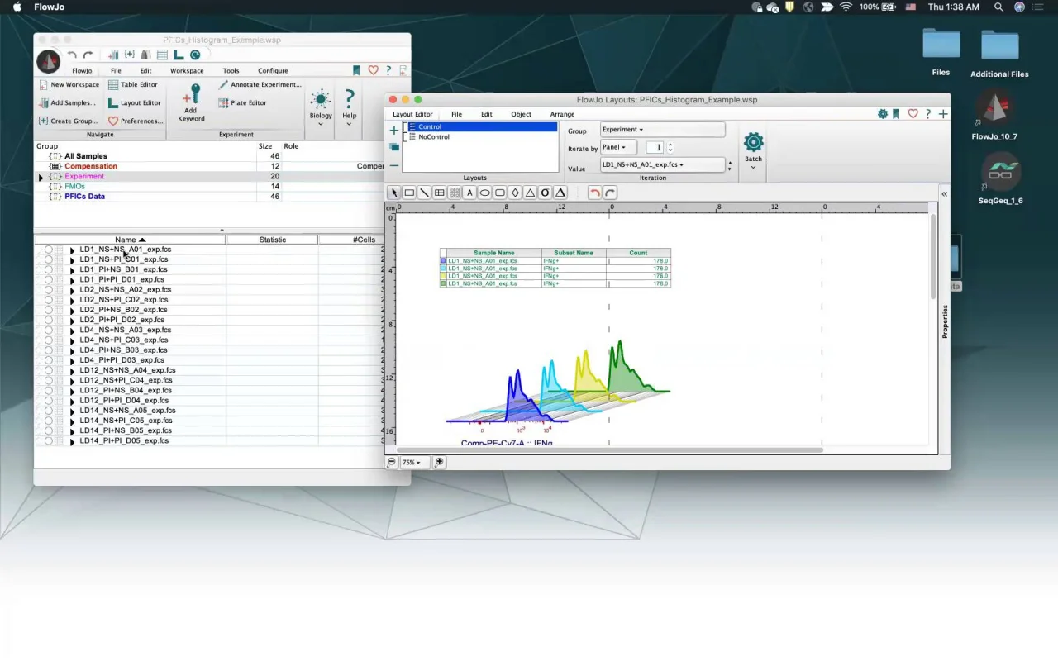This screenshot has width=1058, height=661.
Task: Click the red undo arrow in layout toolbar
Action: click(594, 193)
